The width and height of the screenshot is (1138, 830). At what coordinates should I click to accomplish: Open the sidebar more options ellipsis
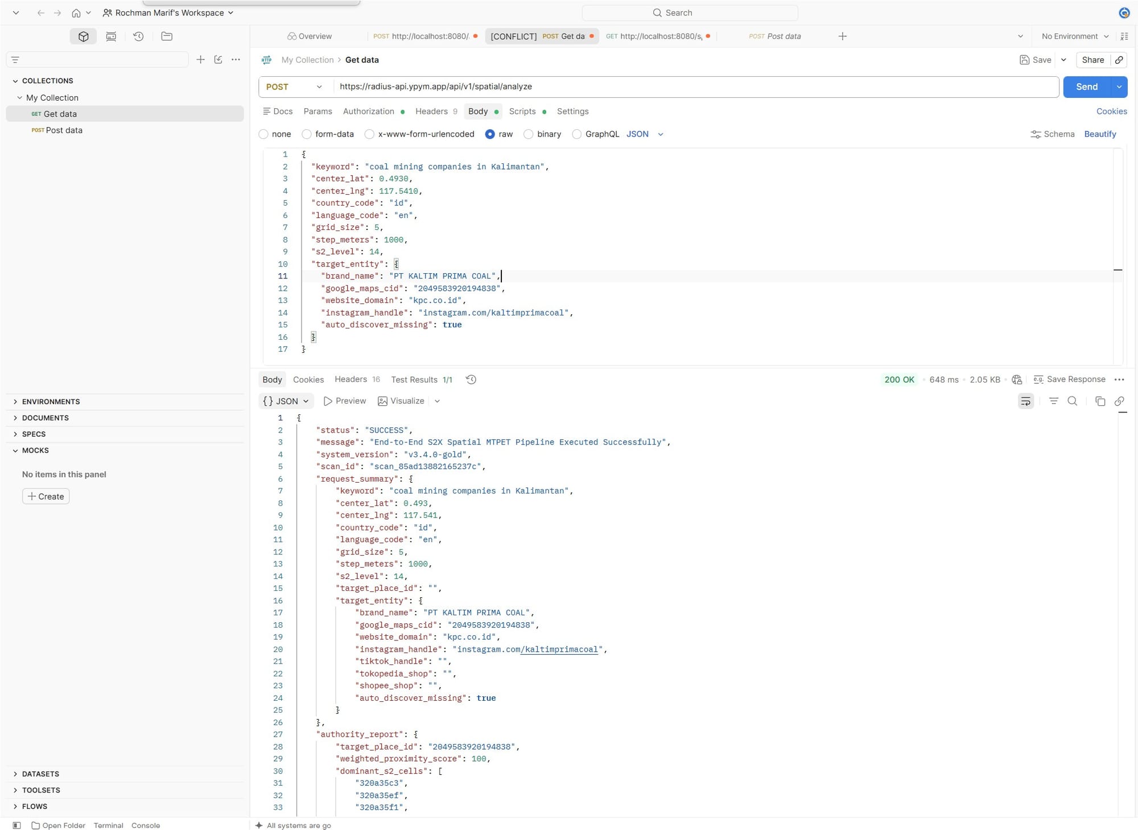click(236, 60)
